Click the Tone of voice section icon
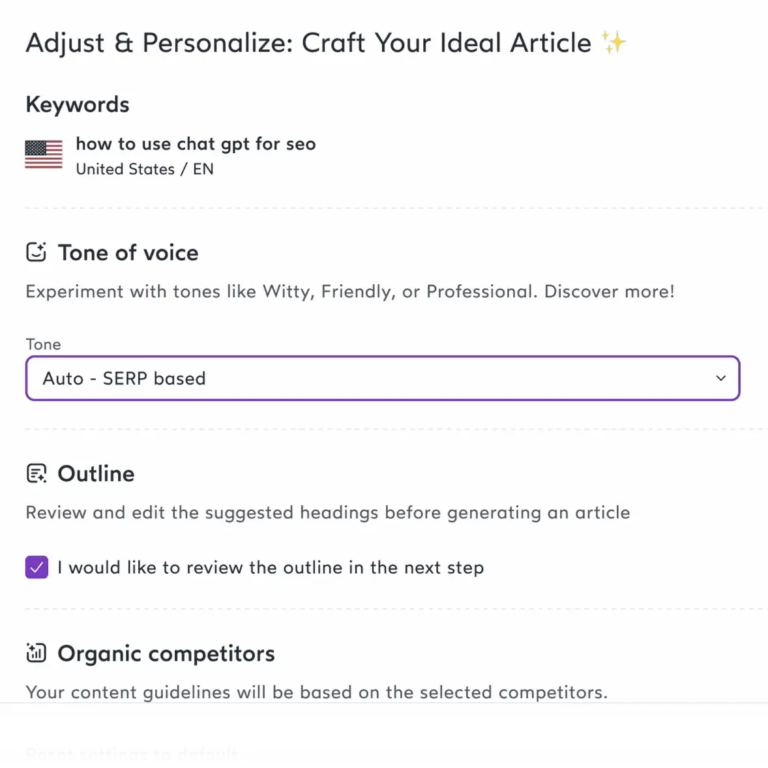The height and width of the screenshot is (768, 768). [x=36, y=252]
